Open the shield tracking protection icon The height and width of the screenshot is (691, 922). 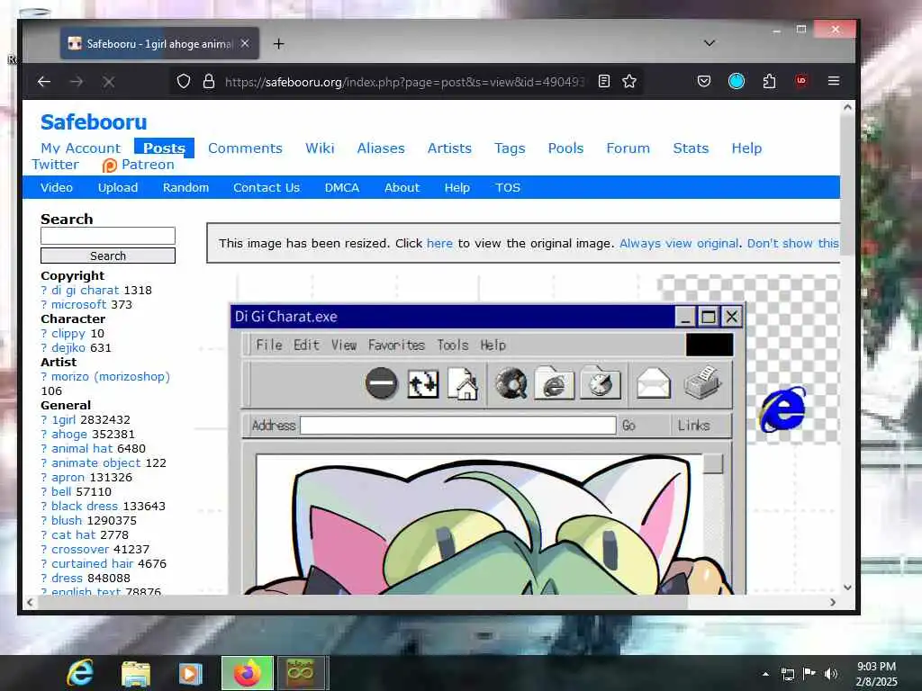(x=184, y=81)
